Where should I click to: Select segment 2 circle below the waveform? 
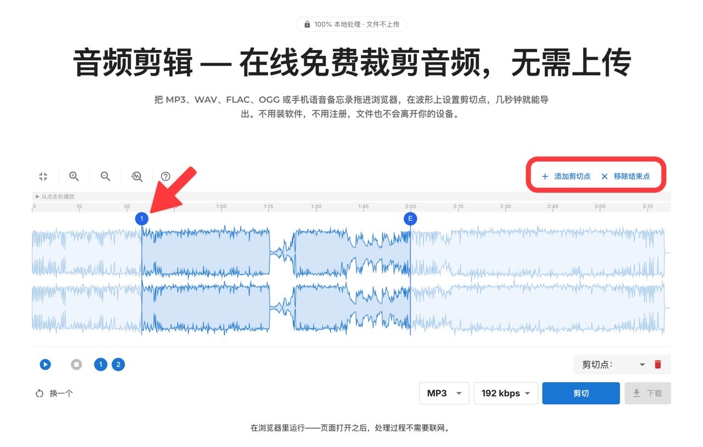pos(118,364)
